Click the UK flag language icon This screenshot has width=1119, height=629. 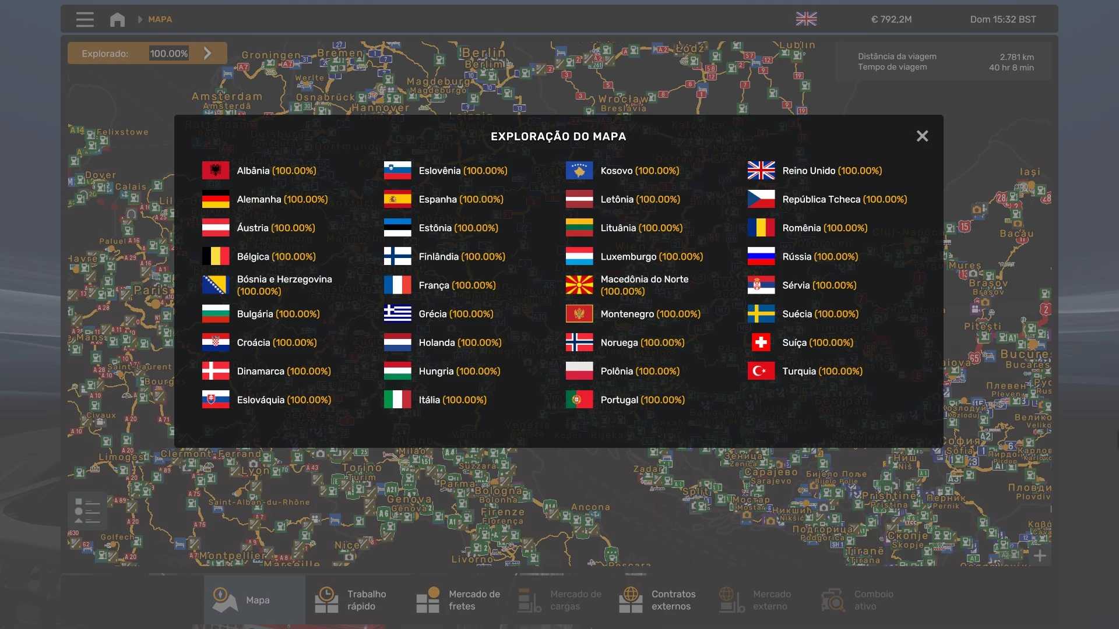806,19
